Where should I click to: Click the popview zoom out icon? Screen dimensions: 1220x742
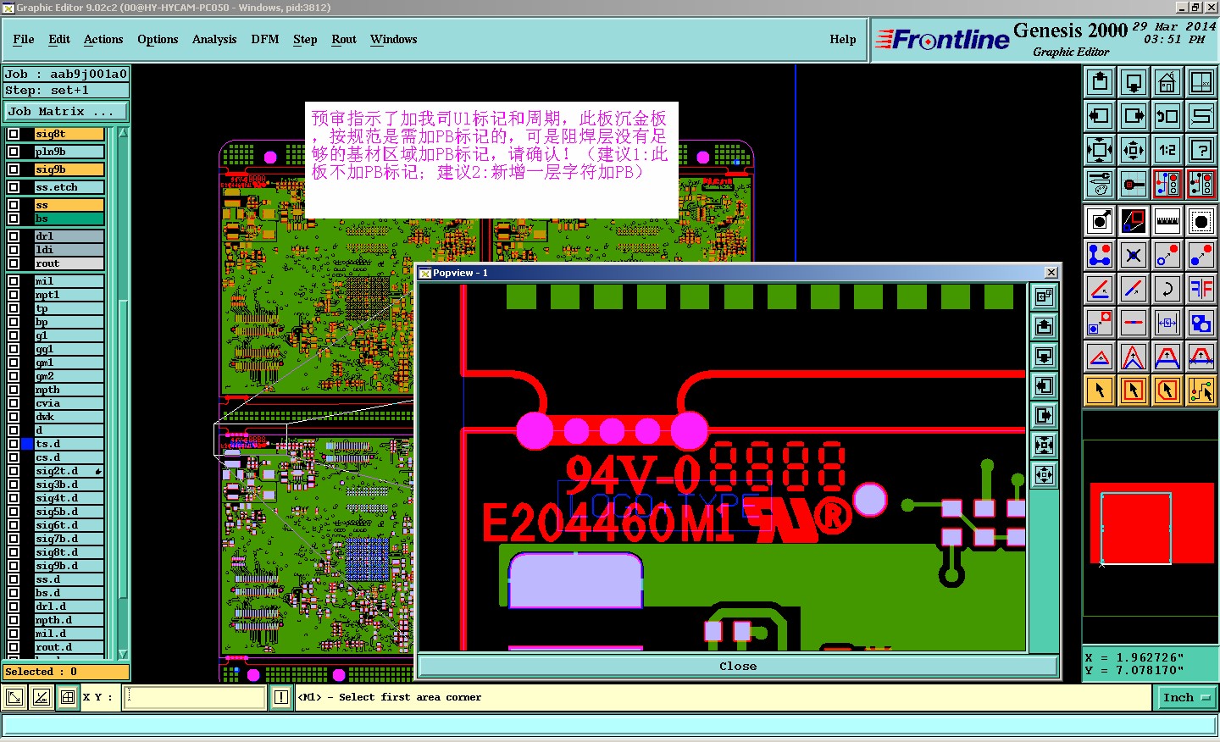1045,474
